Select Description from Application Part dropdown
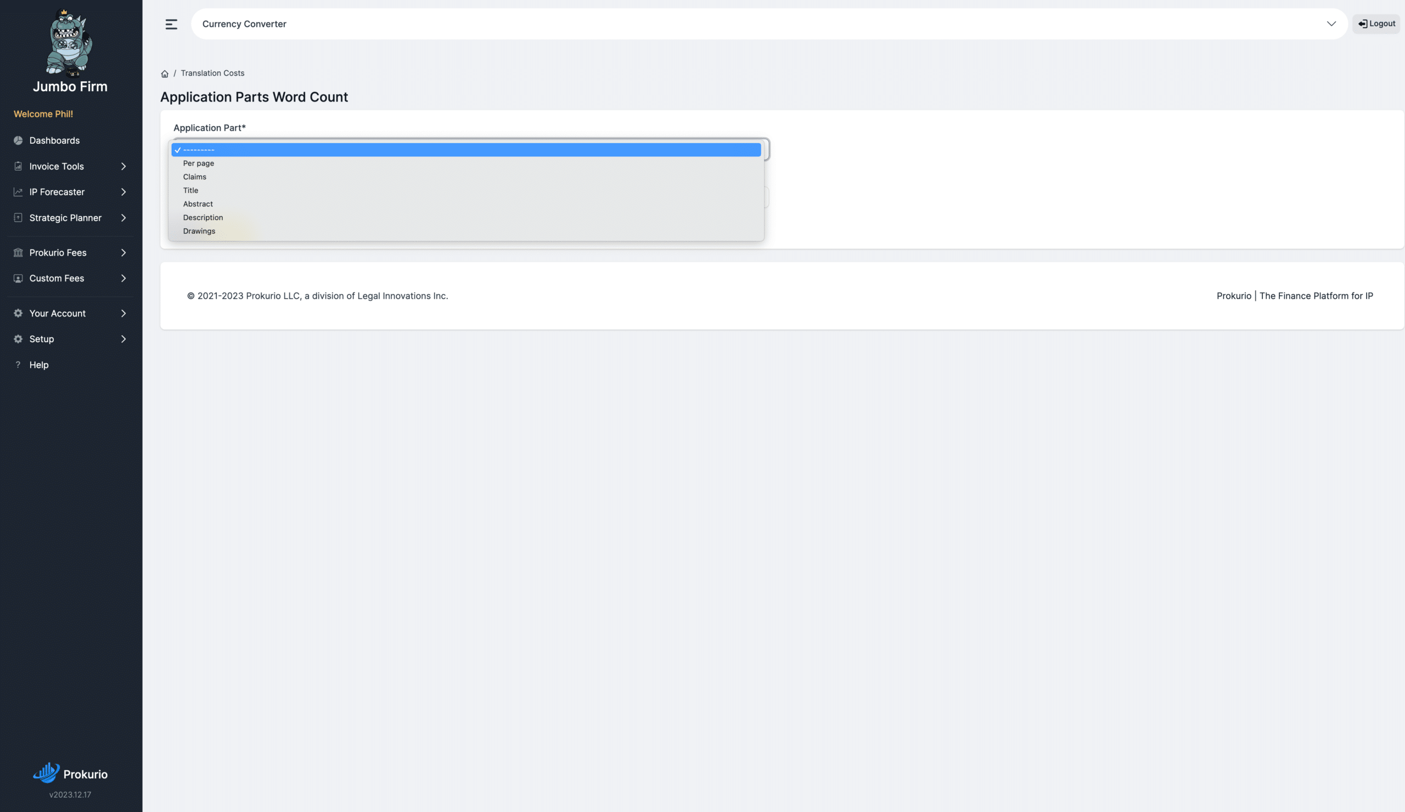1405x812 pixels. point(203,217)
